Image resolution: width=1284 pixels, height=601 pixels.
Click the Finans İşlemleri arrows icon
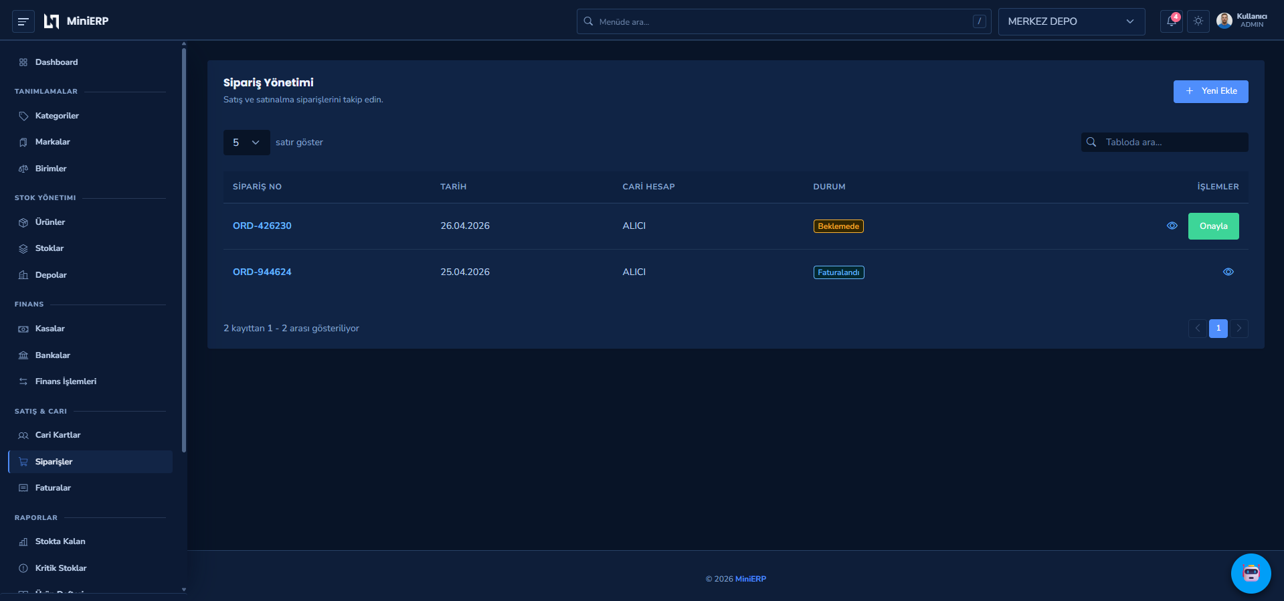coord(23,381)
